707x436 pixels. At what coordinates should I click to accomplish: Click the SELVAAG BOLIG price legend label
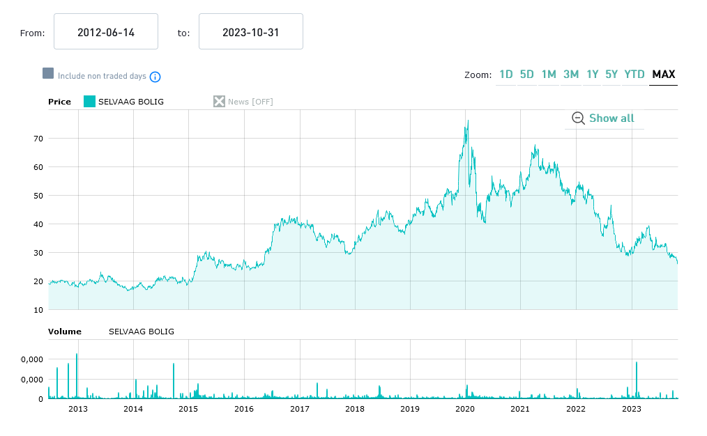tap(131, 102)
